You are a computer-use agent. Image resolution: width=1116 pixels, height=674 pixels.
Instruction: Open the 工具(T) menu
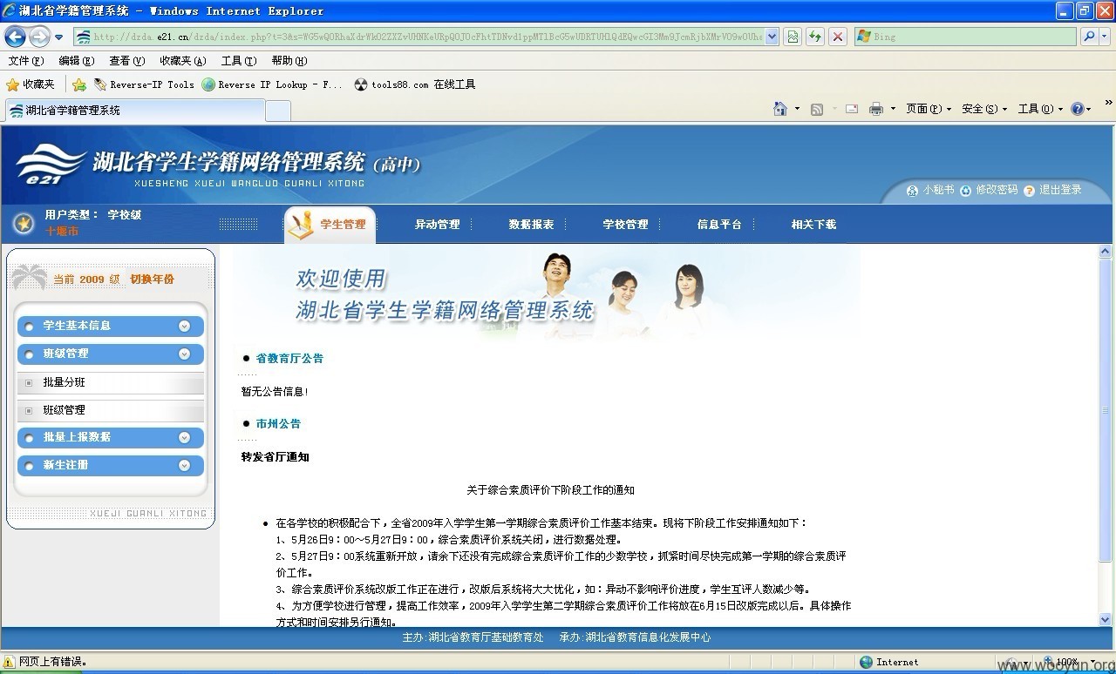238,61
